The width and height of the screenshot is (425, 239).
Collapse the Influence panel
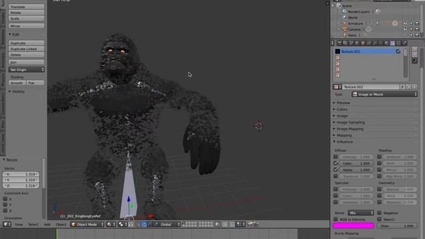pos(345,141)
